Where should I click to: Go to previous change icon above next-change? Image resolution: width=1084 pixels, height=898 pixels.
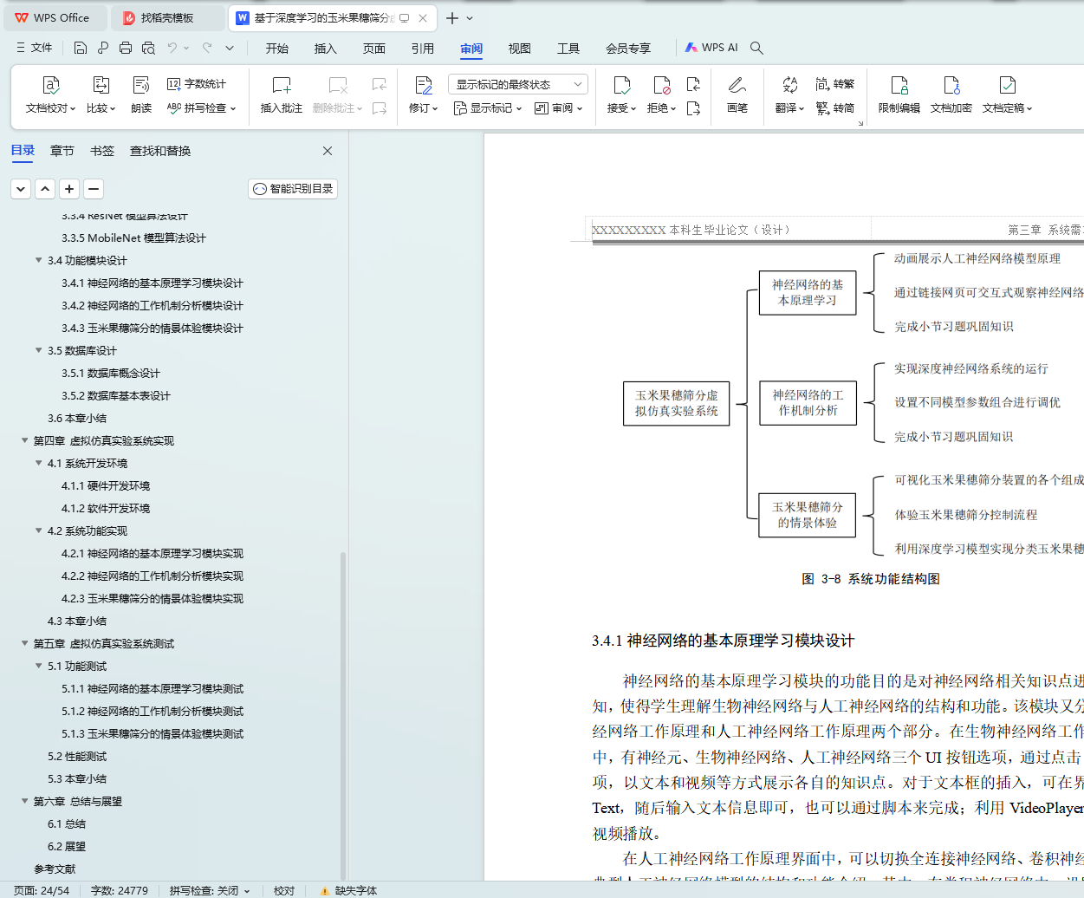click(693, 84)
